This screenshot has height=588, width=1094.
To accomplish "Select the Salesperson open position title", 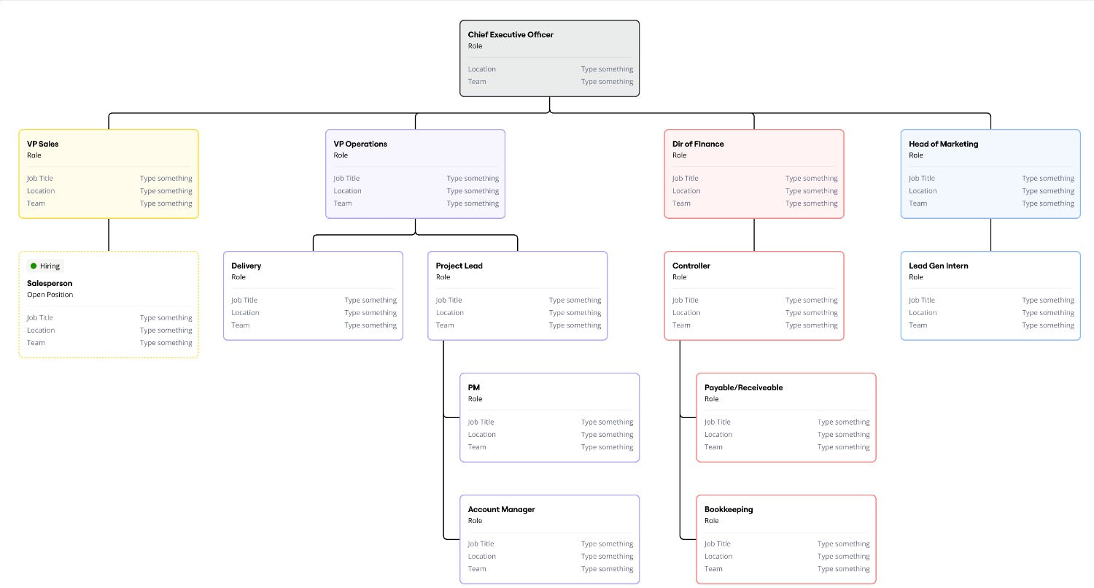I will (x=50, y=284).
